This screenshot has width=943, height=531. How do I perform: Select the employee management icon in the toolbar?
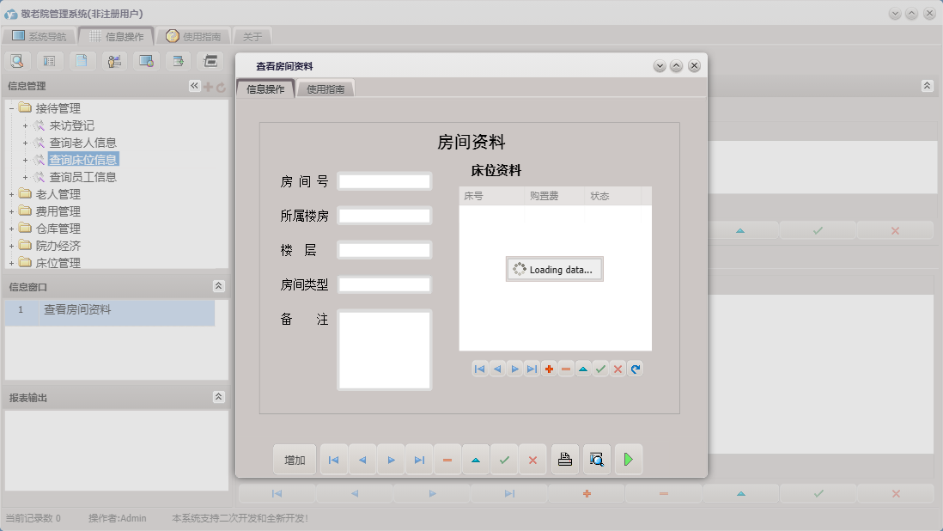click(x=113, y=60)
